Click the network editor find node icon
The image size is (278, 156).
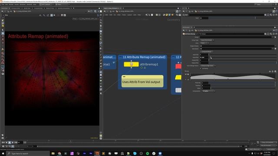tap(177, 15)
